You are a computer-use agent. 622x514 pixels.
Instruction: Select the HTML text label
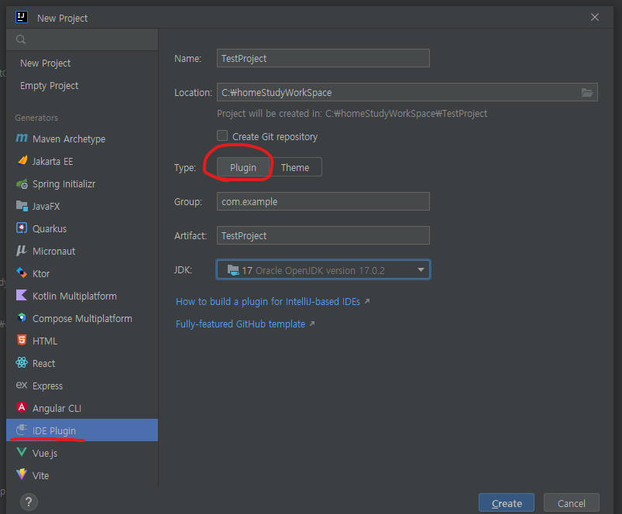coord(45,341)
